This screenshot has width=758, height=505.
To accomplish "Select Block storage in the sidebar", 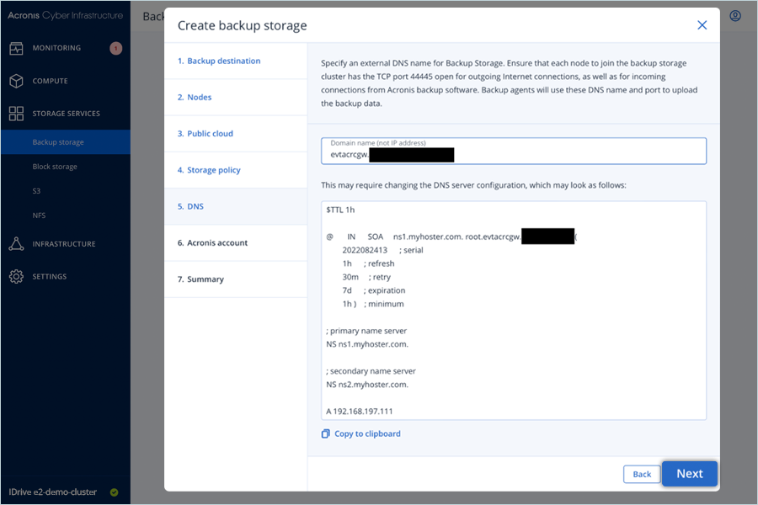I will (x=55, y=167).
